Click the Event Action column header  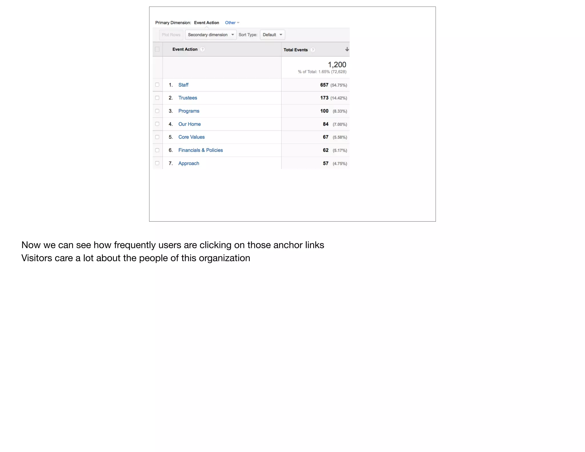[x=185, y=49]
